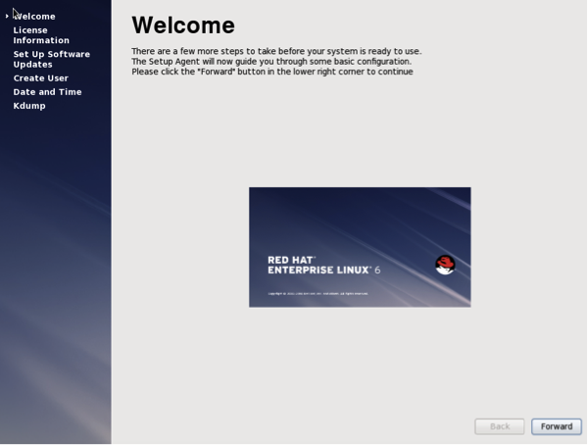Select Kdump step in sidebar
Screen dimensions: 588x445
(29, 106)
